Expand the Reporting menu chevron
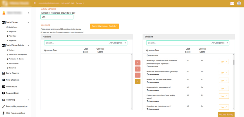The height and width of the screenshot is (117, 244). pyautogui.click(x=28, y=100)
